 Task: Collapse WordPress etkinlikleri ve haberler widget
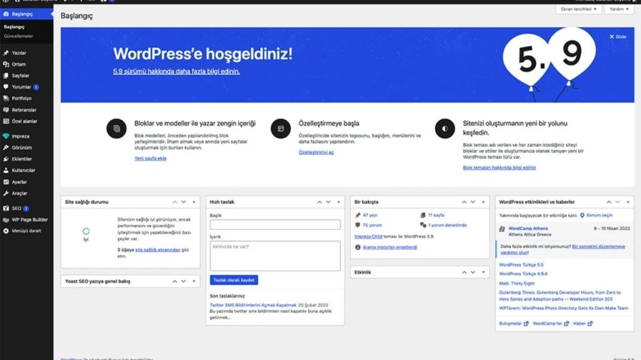(628, 202)
